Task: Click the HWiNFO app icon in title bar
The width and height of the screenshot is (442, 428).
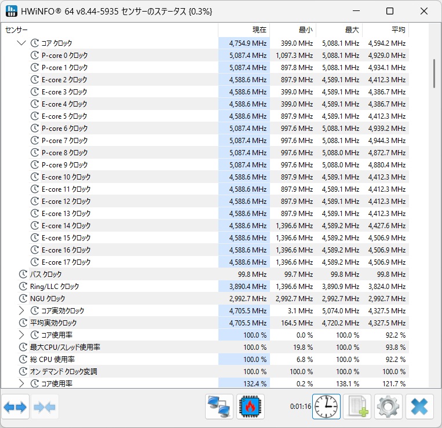Action: (x=11, y=11)
